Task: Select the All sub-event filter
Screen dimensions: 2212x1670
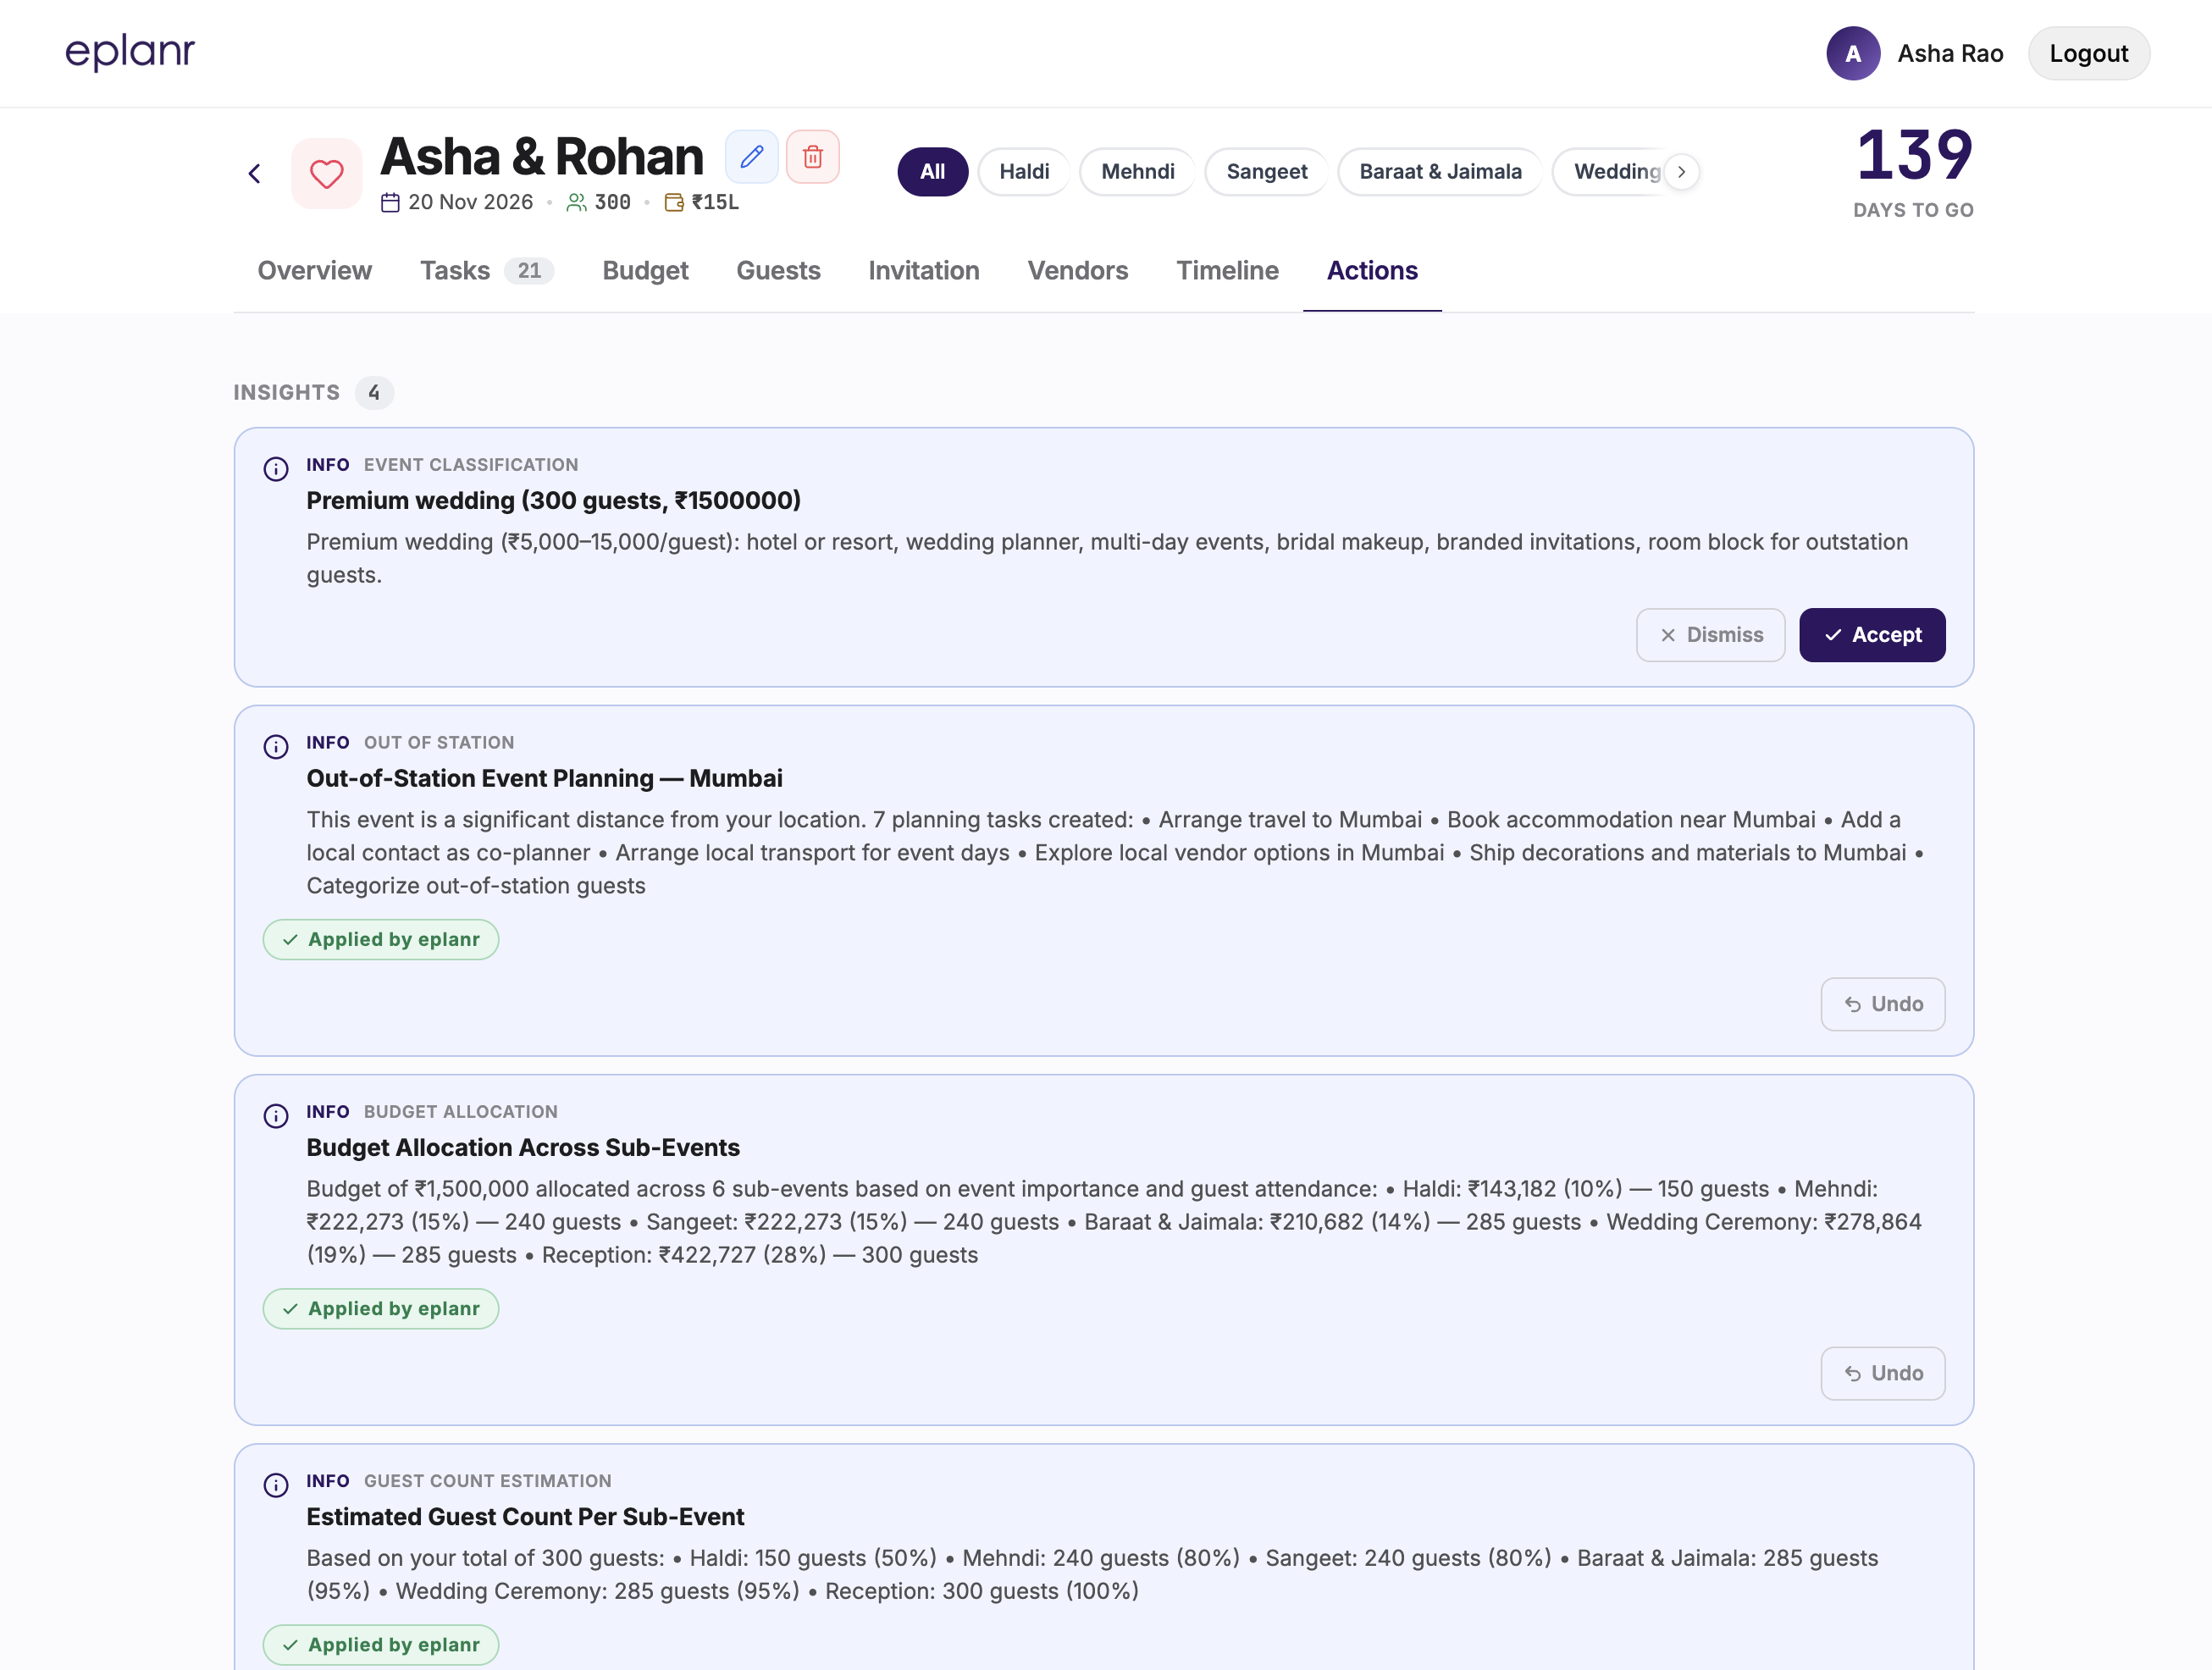Action: (933, 172)
